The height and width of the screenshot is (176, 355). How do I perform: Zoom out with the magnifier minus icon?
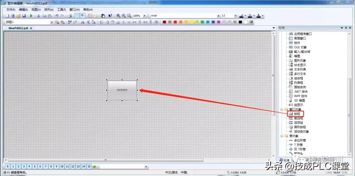(x=124, y=16)
